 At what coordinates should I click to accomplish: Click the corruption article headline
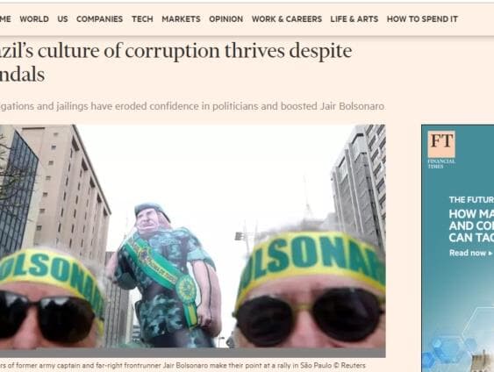(175, 62)
